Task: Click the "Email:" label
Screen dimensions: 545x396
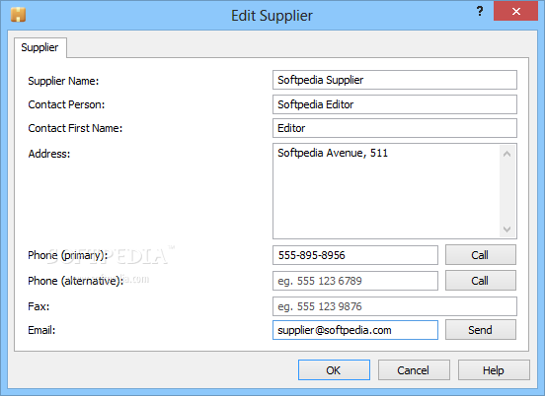Action: [41, 330]
